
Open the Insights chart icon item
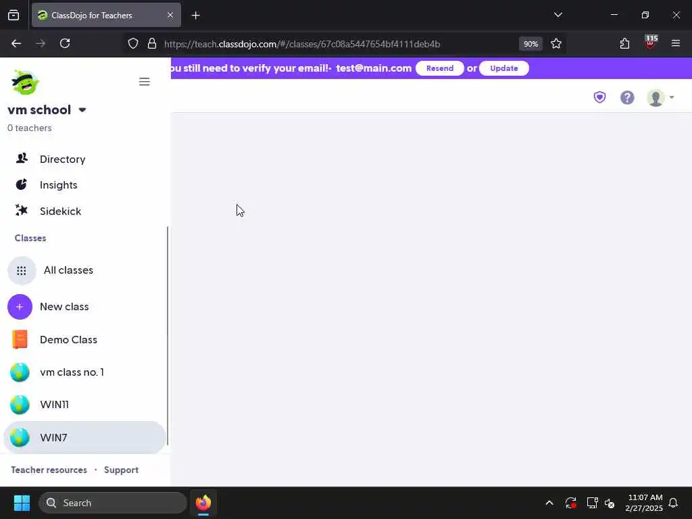[x=21, y=184]
